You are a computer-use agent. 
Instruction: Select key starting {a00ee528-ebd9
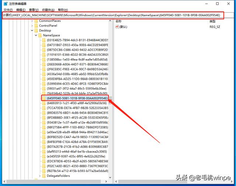(x=77, y=132)
